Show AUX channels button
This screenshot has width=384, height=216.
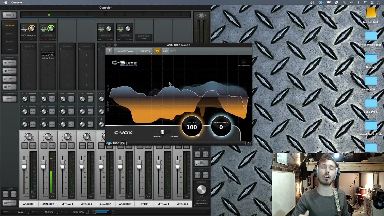coord(197,154)
